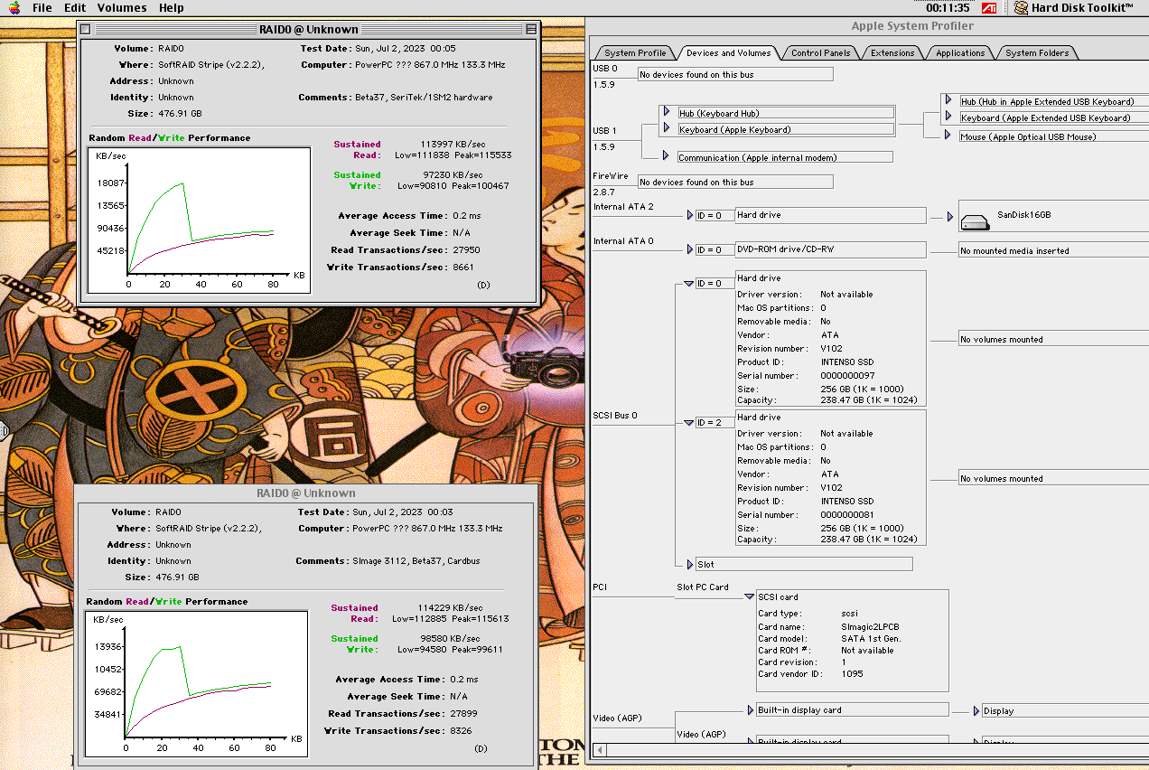
Task: Click card name SImagic2LPCB
Action: (871, 626)
